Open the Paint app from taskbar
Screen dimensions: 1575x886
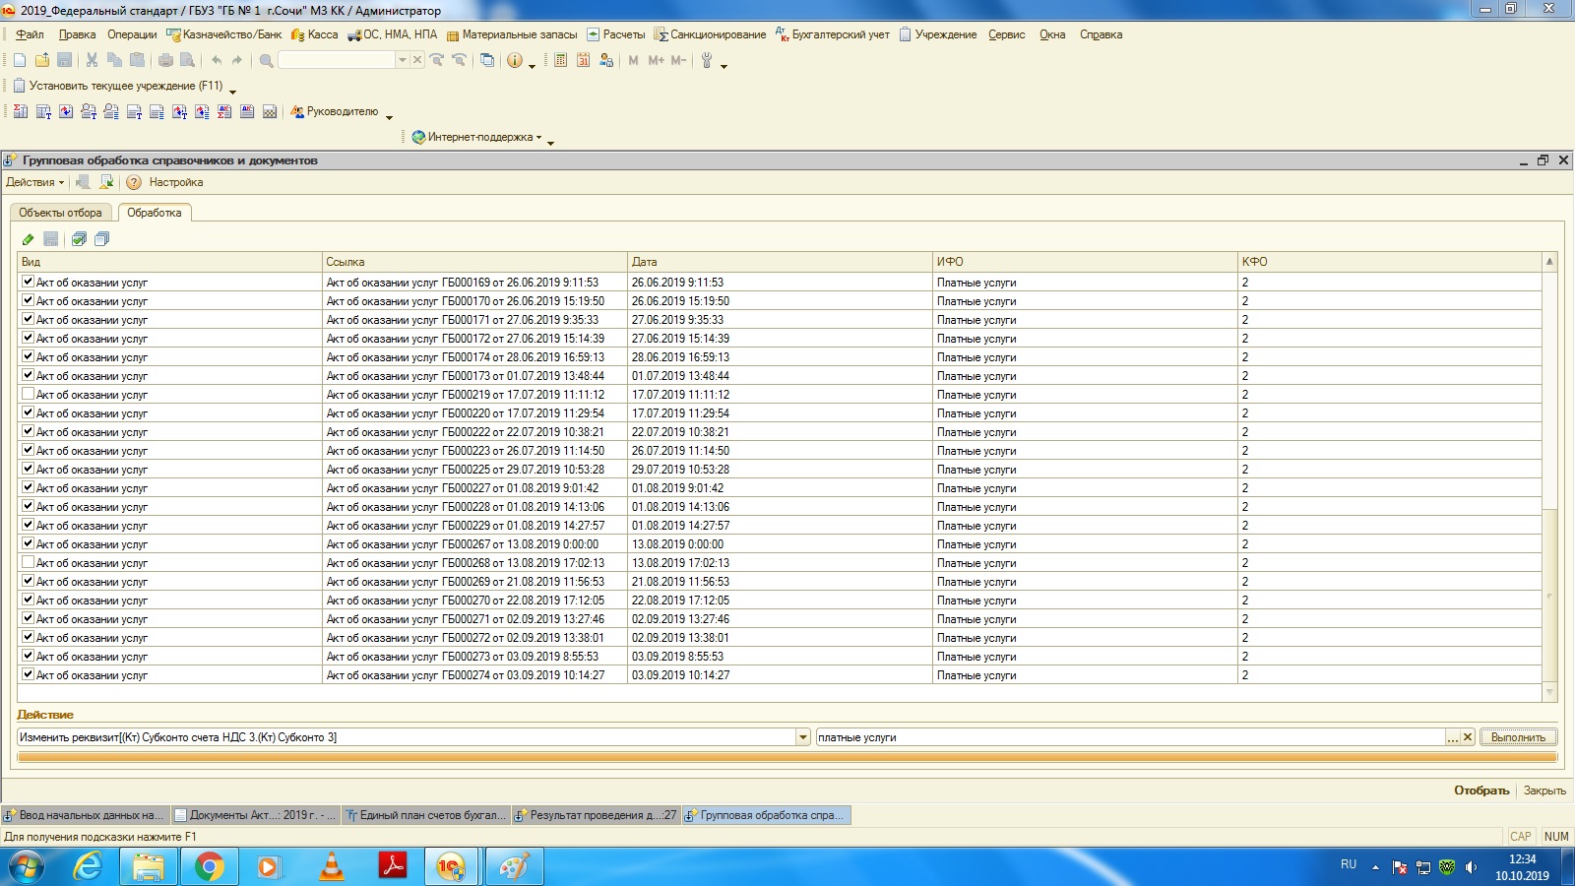click(x=514, y=866)
